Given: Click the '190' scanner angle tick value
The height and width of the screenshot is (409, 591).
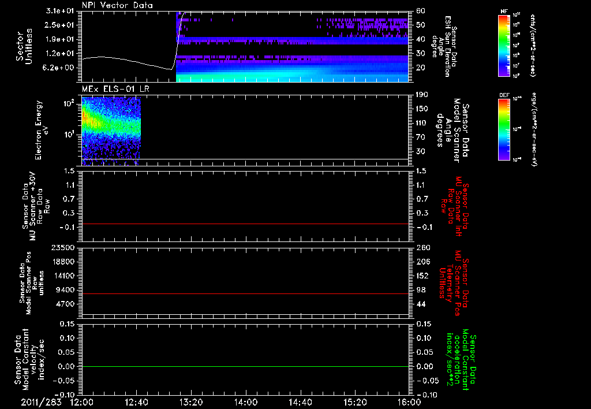Looking at the screenshot, I should pos(422,95).
